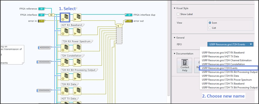Select H2T TX Data configure FIFO node
This screenshot has height=104, width=259.
pyautogui.click(x=65, y=102)
